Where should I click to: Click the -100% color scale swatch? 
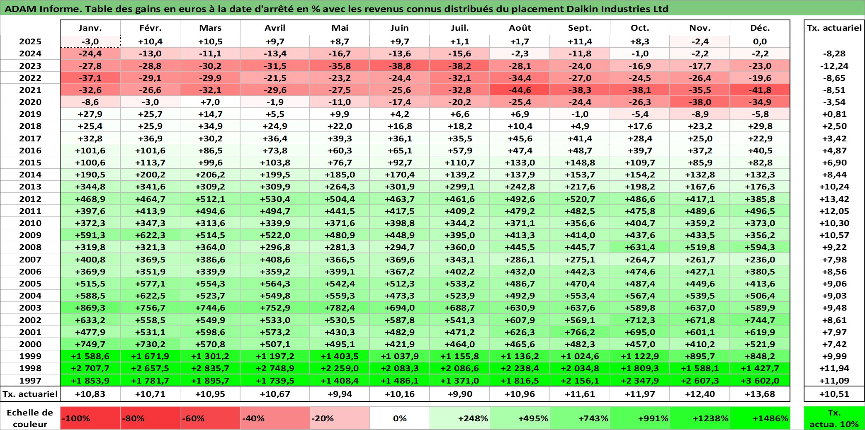coord(90,418)
